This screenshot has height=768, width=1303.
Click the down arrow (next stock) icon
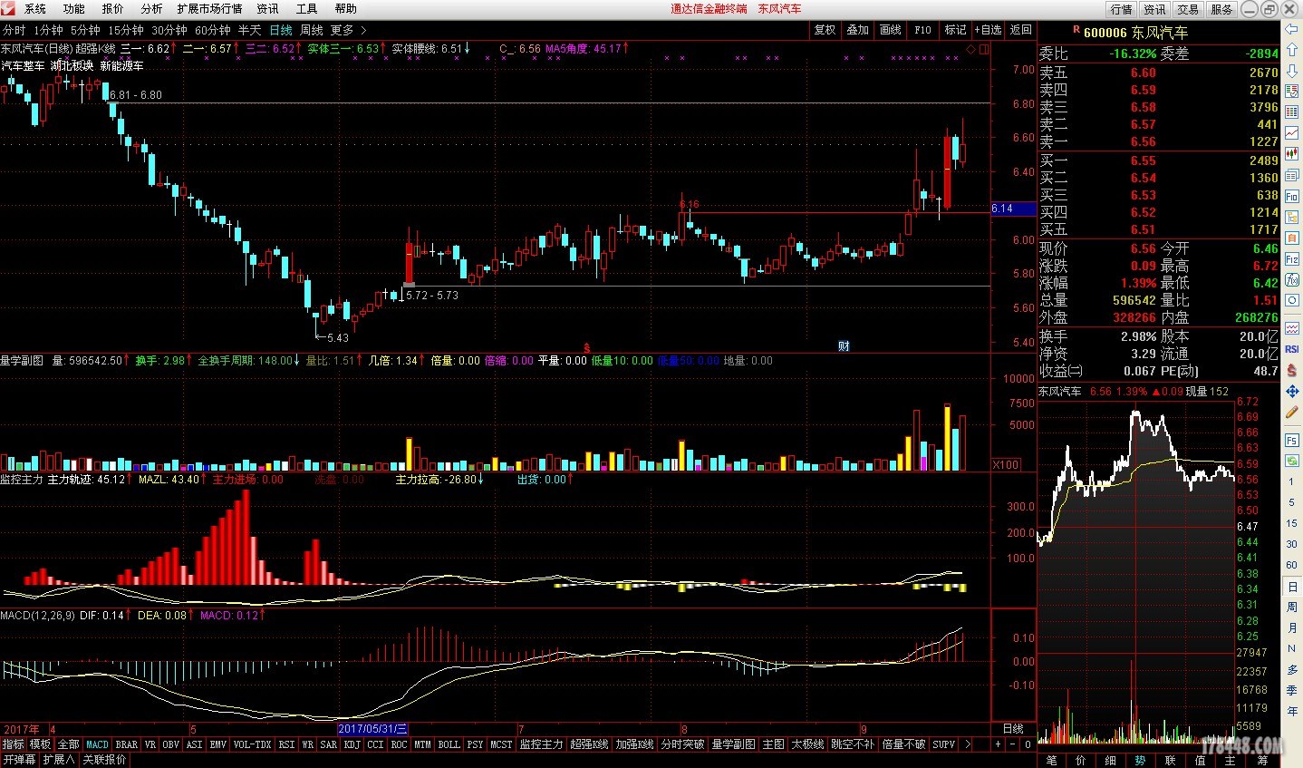click(x=1292, y=73)
